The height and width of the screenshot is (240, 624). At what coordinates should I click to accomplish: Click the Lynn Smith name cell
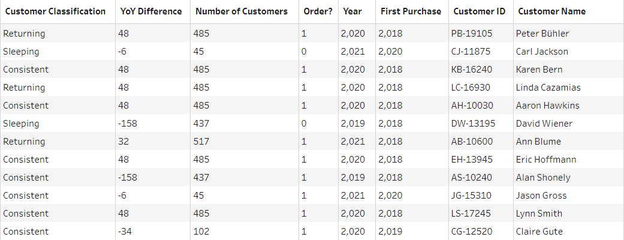[539, 214]
